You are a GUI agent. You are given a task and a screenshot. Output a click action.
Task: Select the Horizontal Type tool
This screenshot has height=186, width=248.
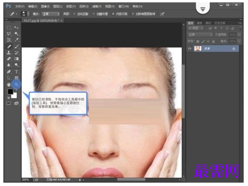(x=16, y=72)
